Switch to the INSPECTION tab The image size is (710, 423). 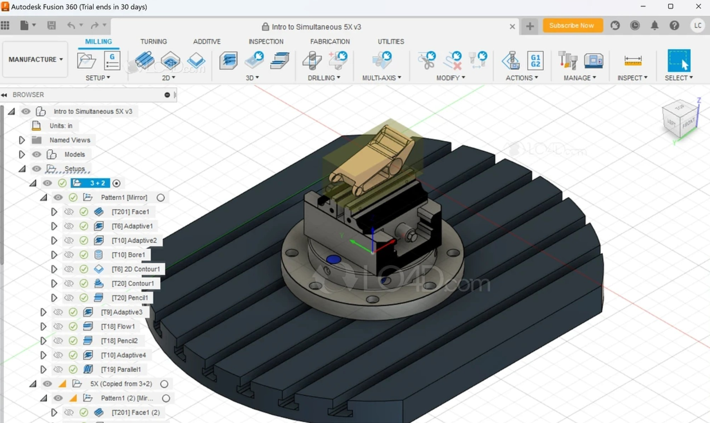[266, 41]
